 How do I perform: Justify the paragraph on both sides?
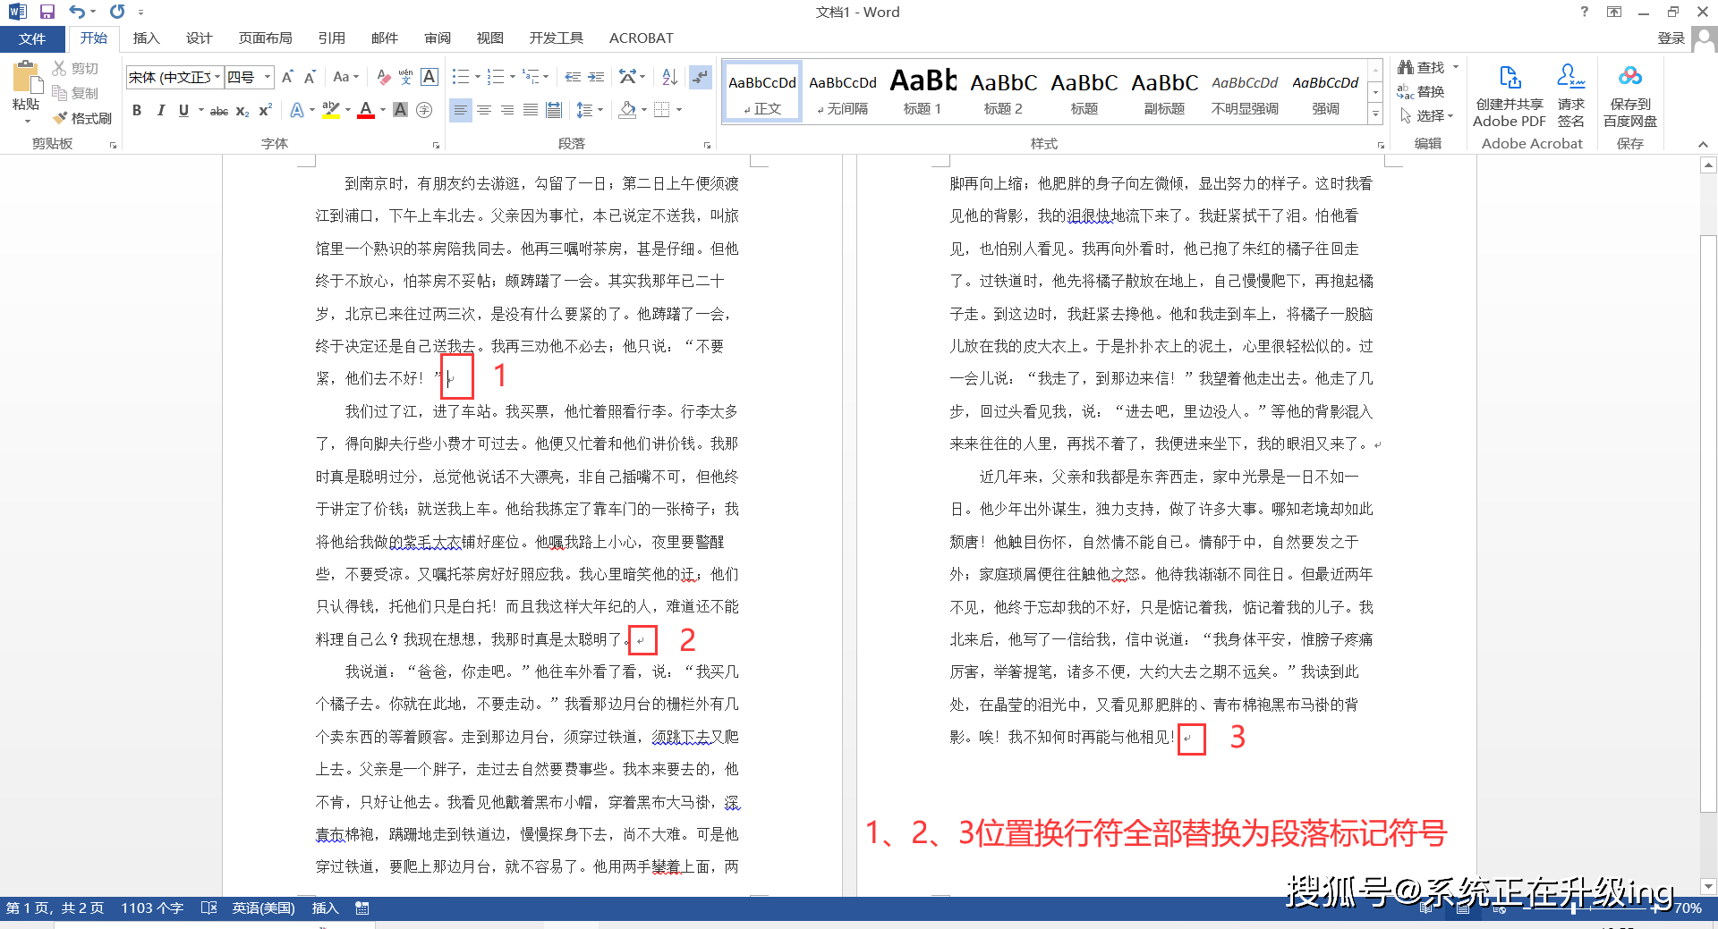click(x=531, y=110)
